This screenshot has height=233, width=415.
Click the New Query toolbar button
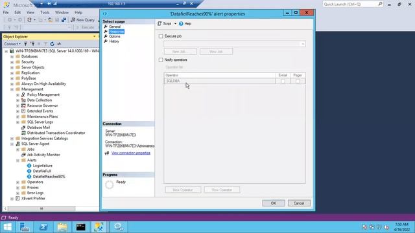82,20
